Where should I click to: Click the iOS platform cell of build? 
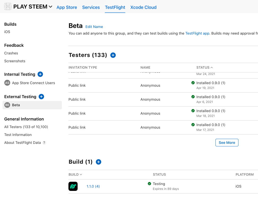point(238,186)
